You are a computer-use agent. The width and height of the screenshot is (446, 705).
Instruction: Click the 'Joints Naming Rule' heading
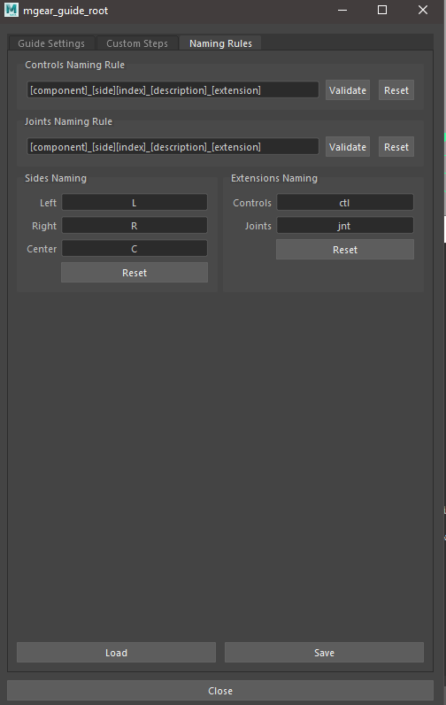click(x=68, y=121)
